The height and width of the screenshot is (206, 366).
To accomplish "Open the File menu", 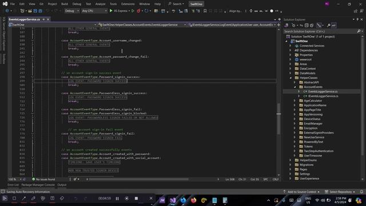I will coord(13,4).
